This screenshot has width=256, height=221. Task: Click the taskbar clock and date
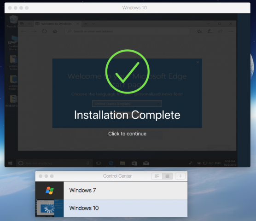pos(230,163)
